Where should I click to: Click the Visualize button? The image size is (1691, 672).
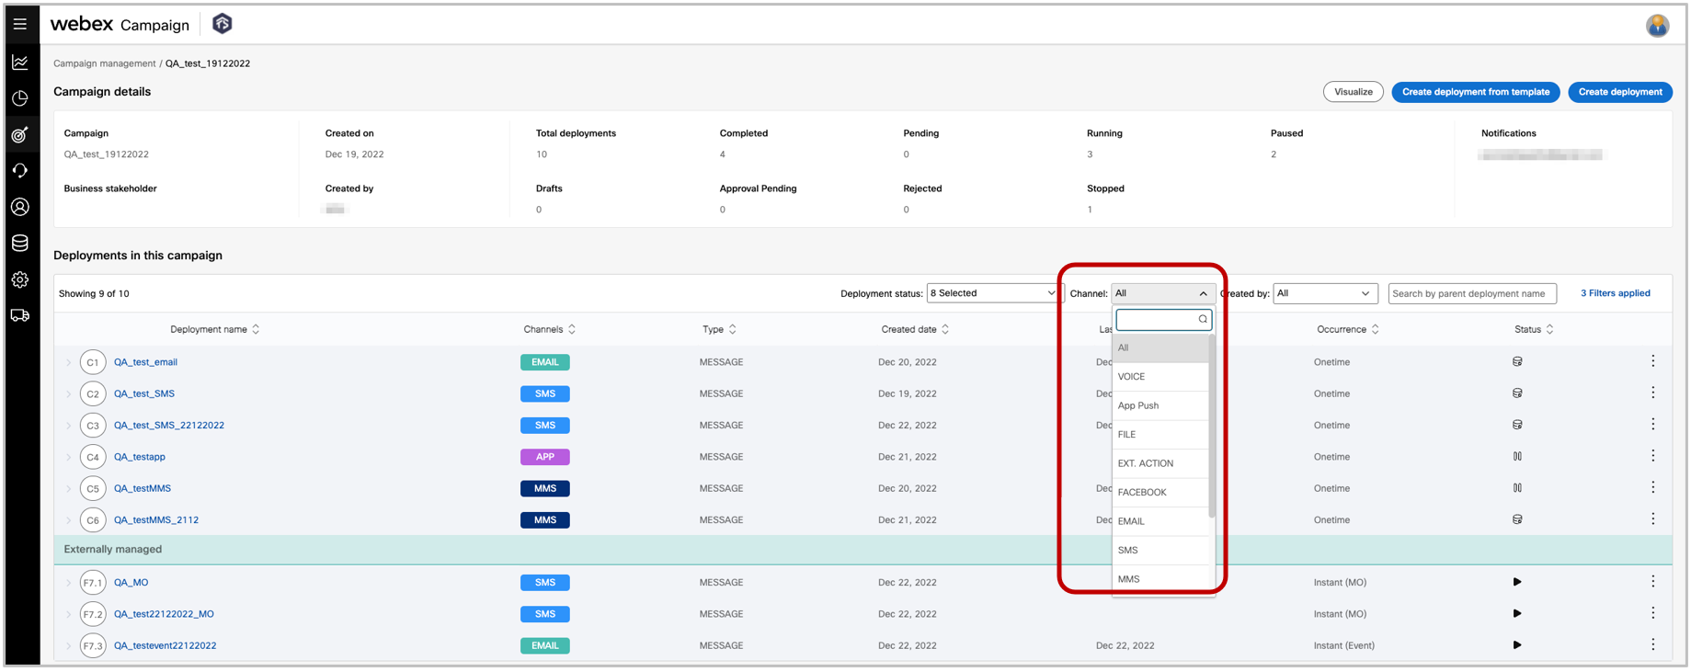1353,92
